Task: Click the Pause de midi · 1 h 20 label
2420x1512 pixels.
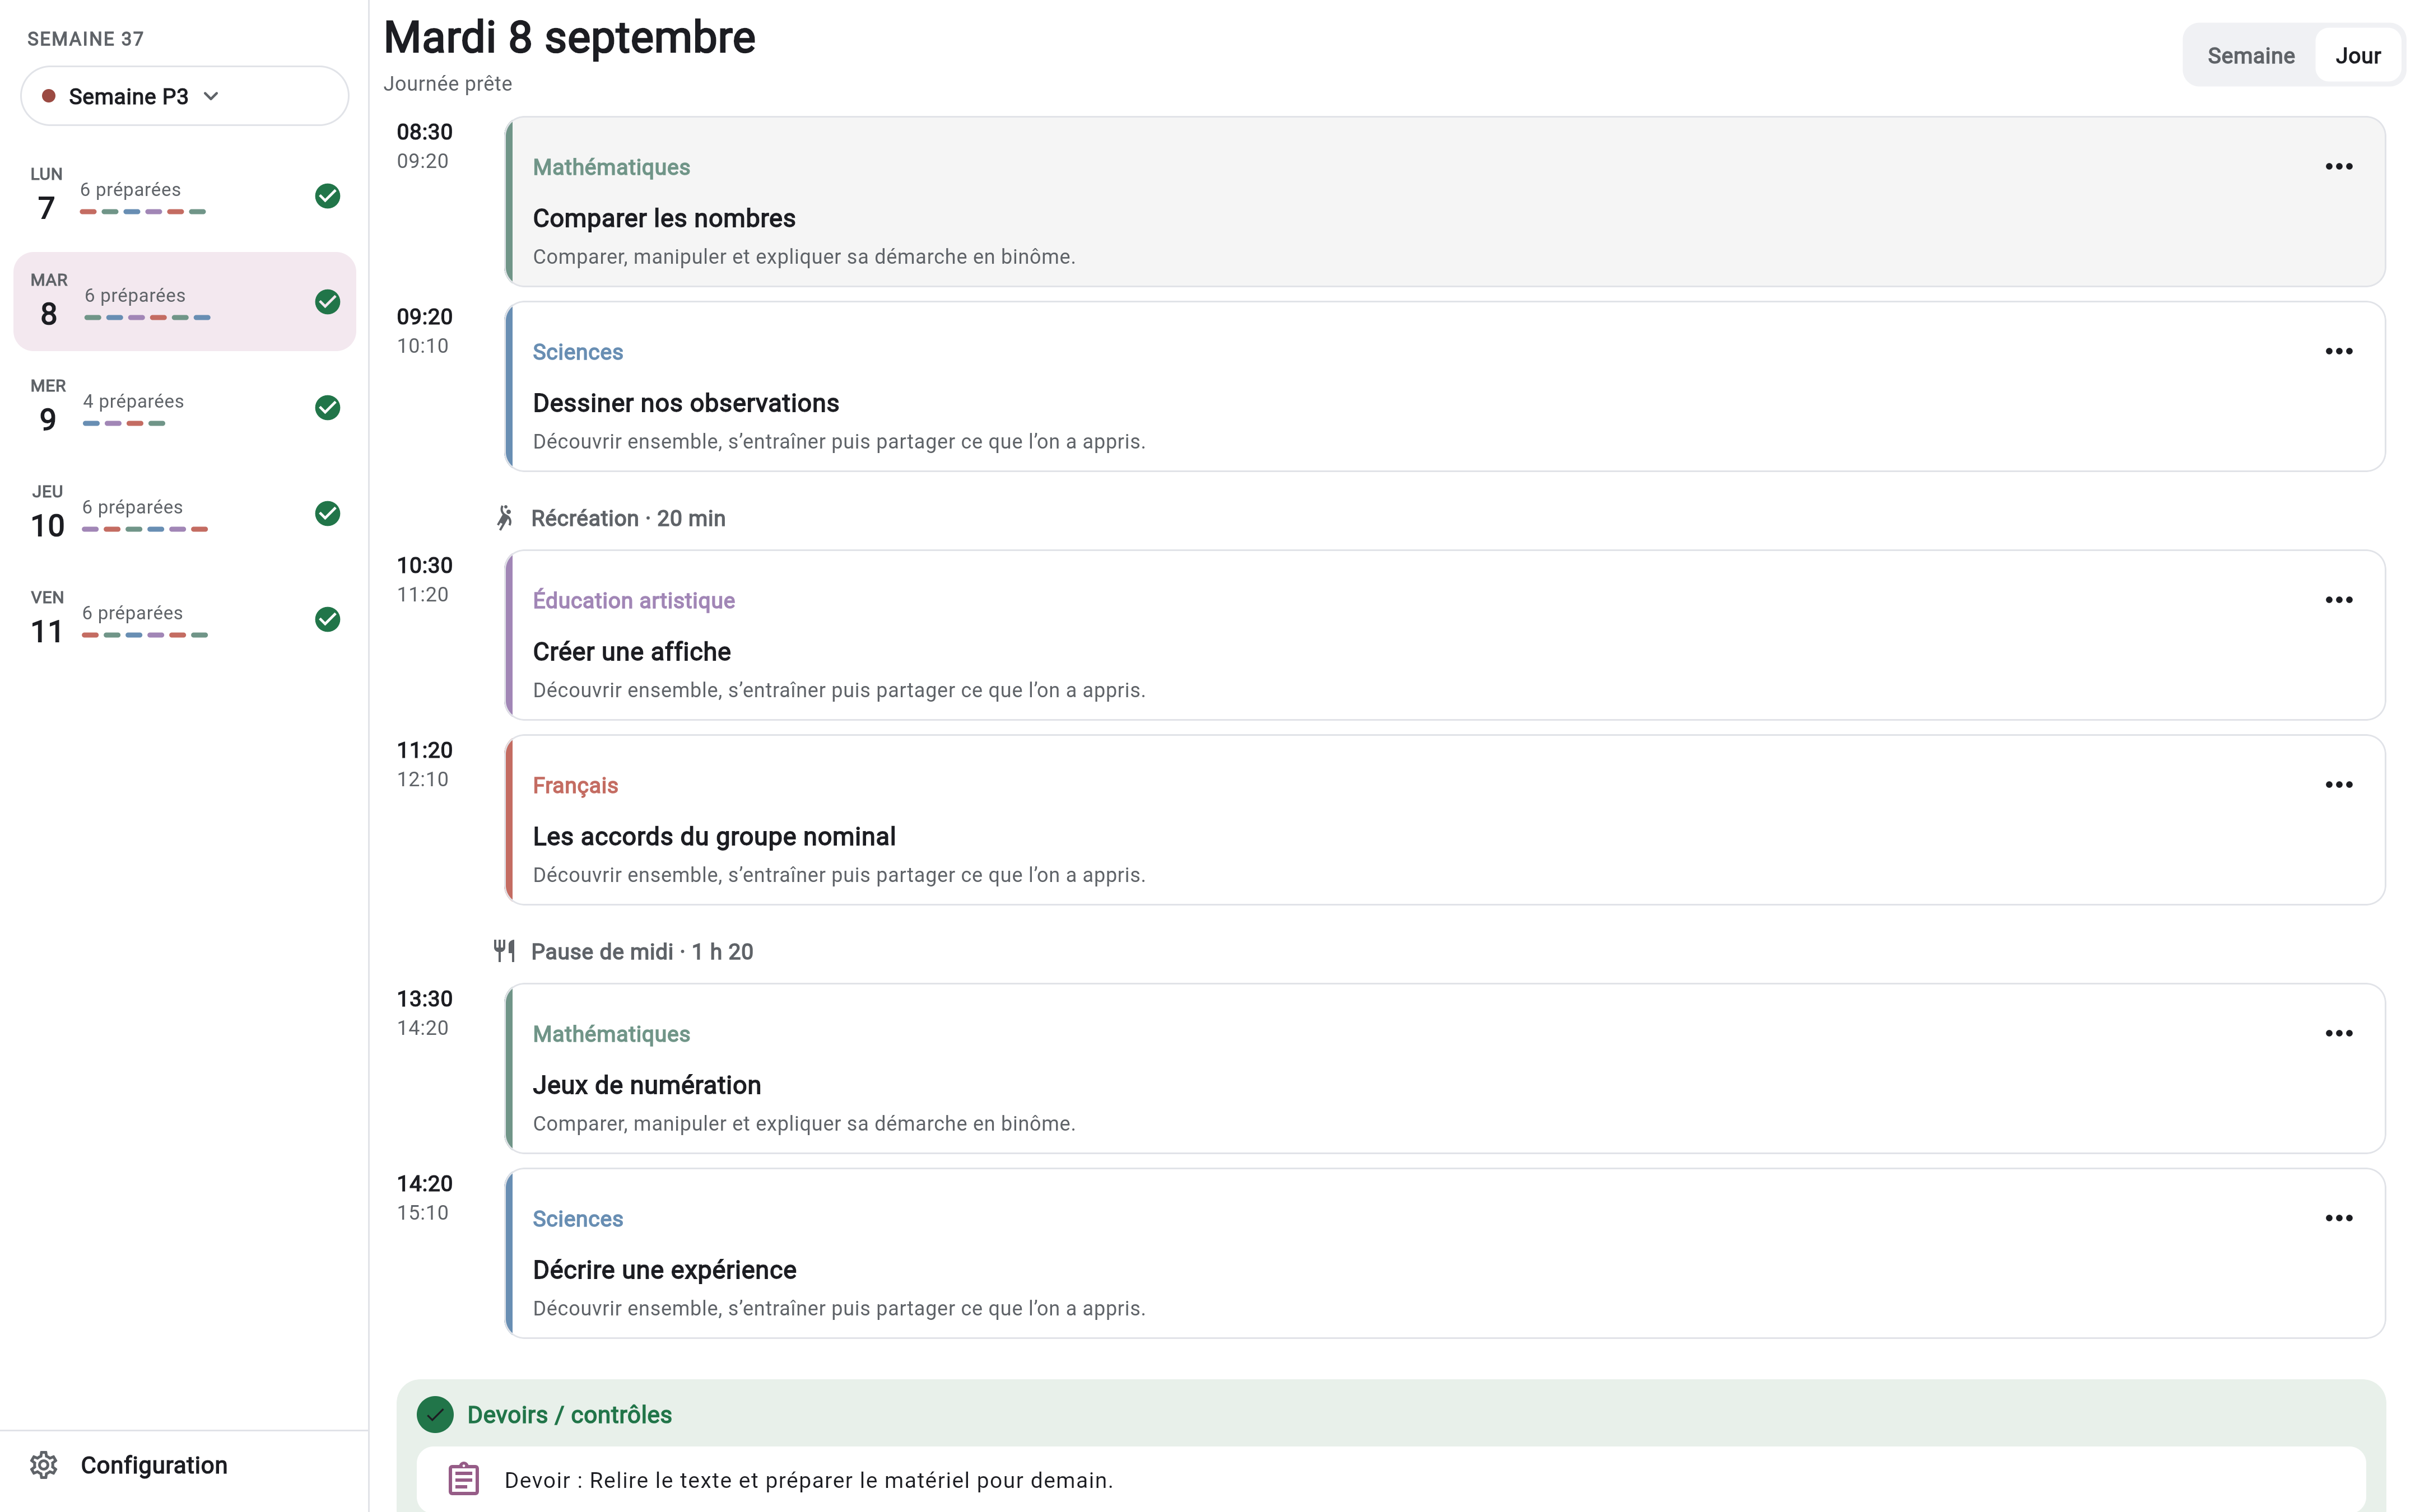Action: 642,951
